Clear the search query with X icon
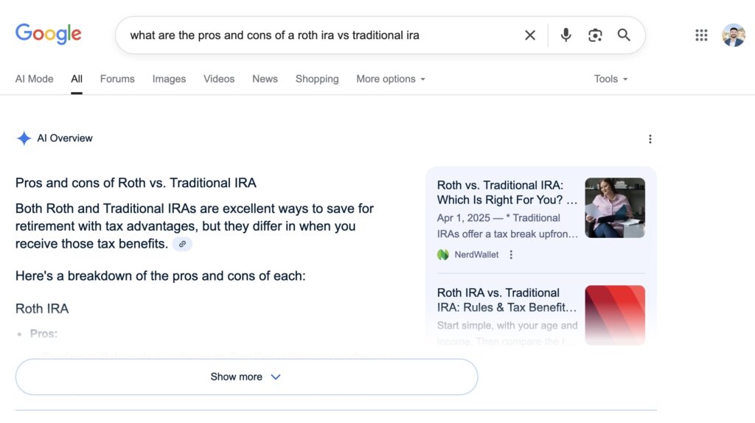This screenshot has width=755, height=423. [x=529, y=35]
